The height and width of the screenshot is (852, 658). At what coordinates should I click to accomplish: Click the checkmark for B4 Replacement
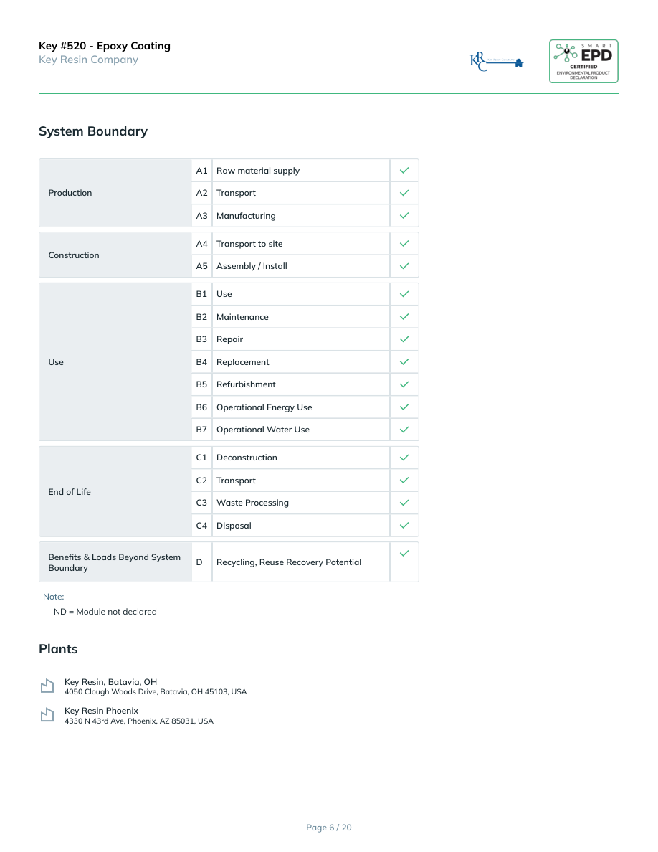tap(404, 362)
